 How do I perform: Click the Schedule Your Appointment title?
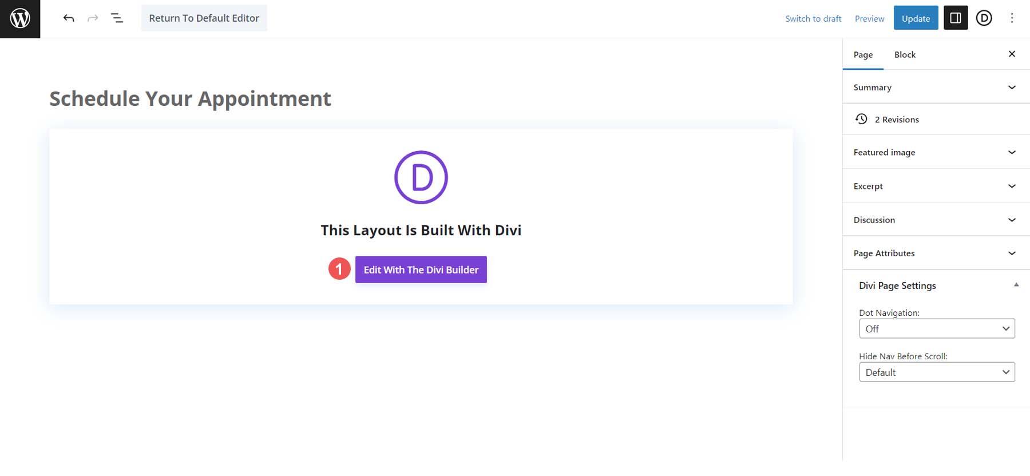pyautogui.click(x=191, y=99)
